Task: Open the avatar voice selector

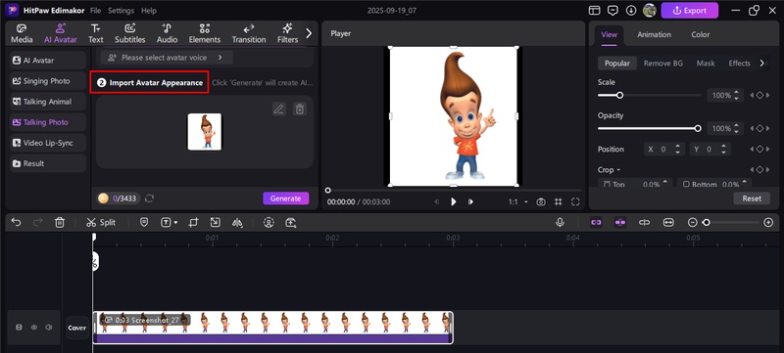Action: tap(167, 58)
